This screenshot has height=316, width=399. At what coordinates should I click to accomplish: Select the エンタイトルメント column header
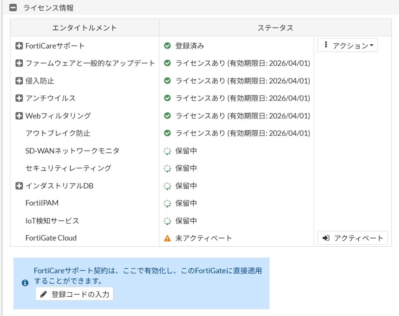pos(84,28)
